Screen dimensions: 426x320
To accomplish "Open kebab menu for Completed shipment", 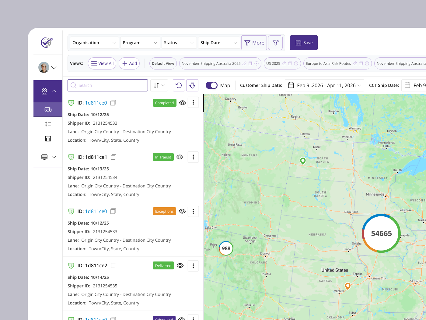I will [x=193, y=103].
